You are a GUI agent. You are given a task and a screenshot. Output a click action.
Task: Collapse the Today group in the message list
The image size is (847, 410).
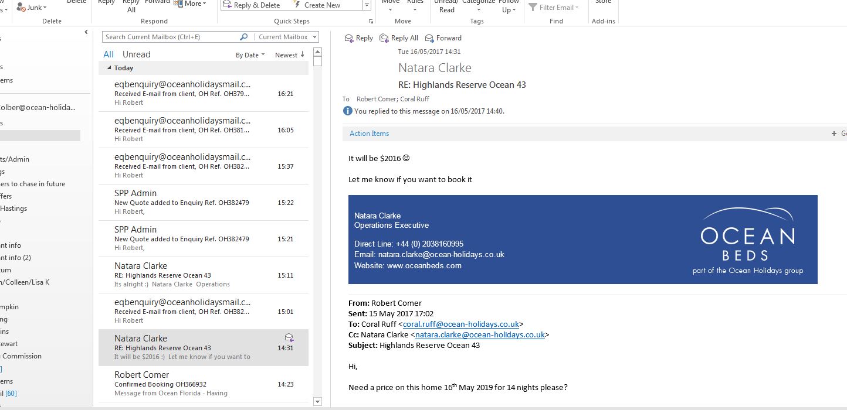click(x=110, y=68)
